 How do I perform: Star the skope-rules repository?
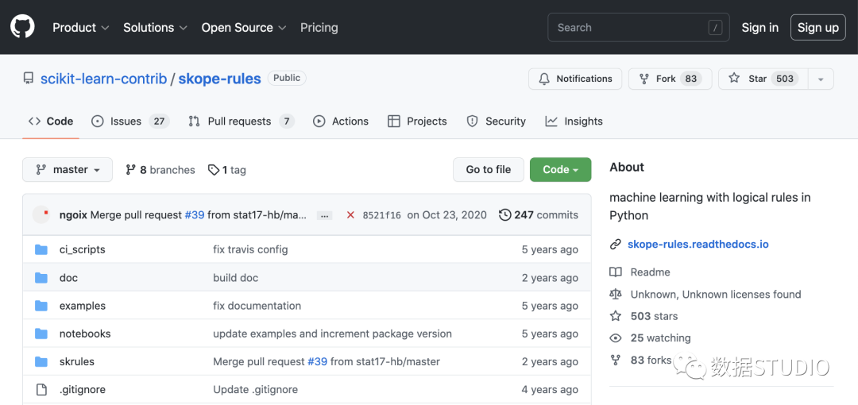763,79
